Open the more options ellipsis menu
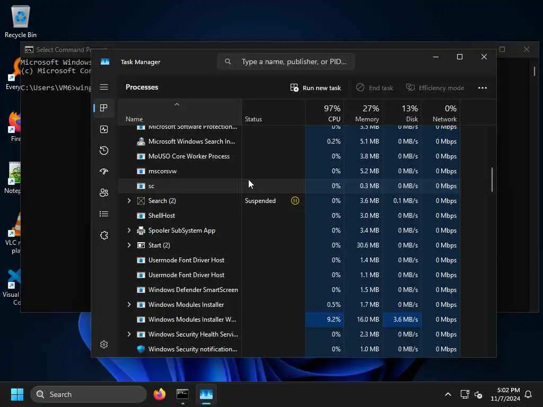 pos(483,88)
